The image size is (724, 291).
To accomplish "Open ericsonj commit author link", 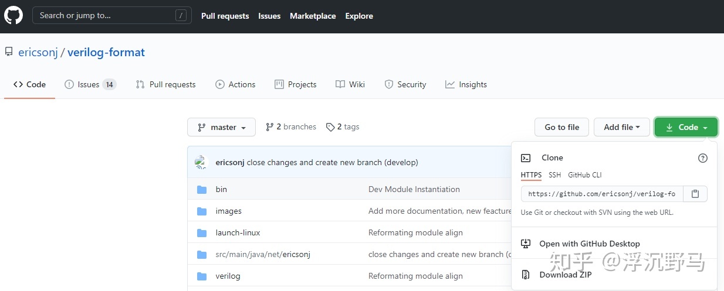I will pyautogui.click(x=230, y=162).
